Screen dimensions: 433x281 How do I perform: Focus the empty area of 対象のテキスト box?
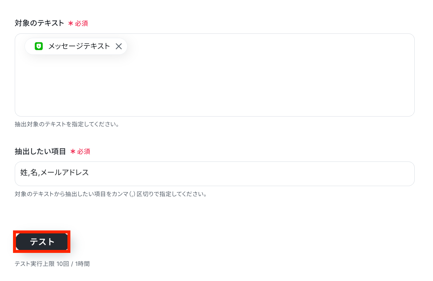click(x=214, y=86)
